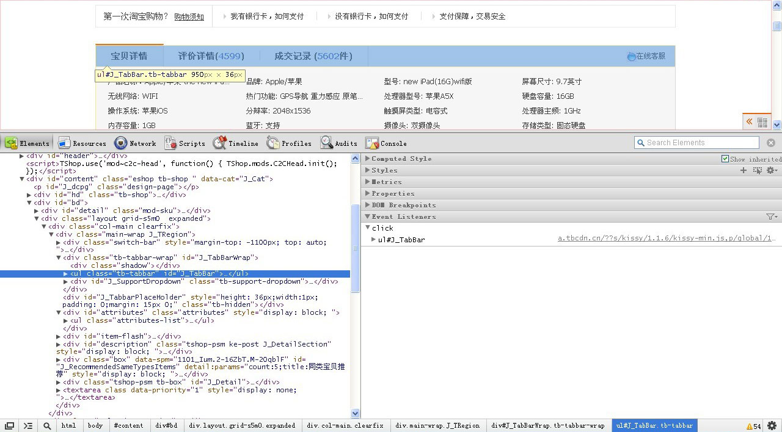Click the dock-to-side icon at bottom left
The height and width of the screenshot is (432, 782).
tap(9, 425)
